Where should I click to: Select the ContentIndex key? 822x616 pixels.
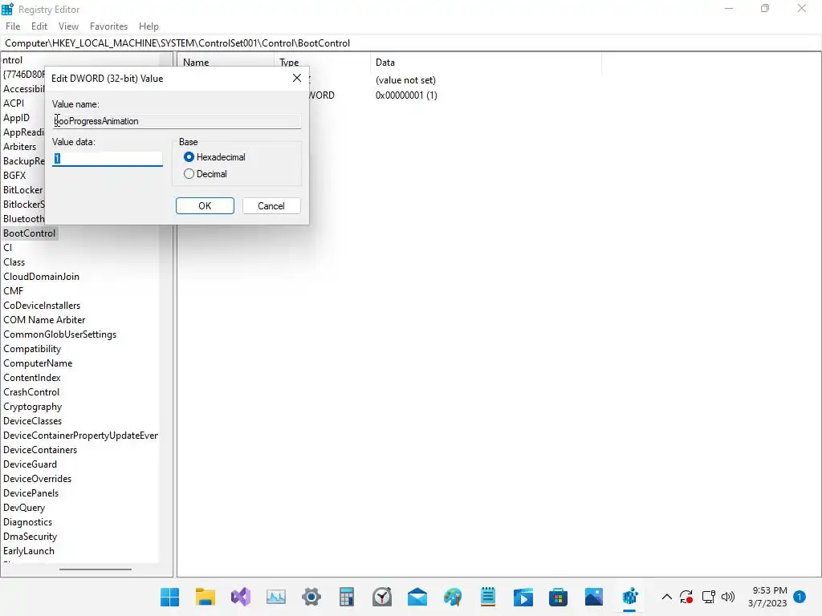32,378
